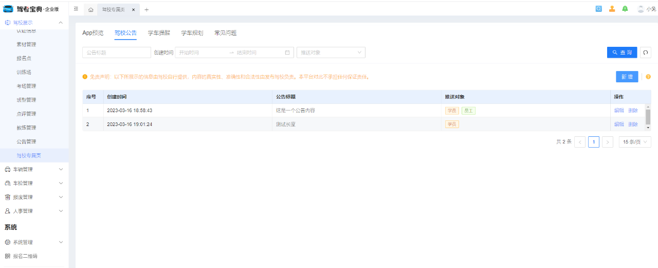Switch to the 学车规划 tab

pos(192,33)
